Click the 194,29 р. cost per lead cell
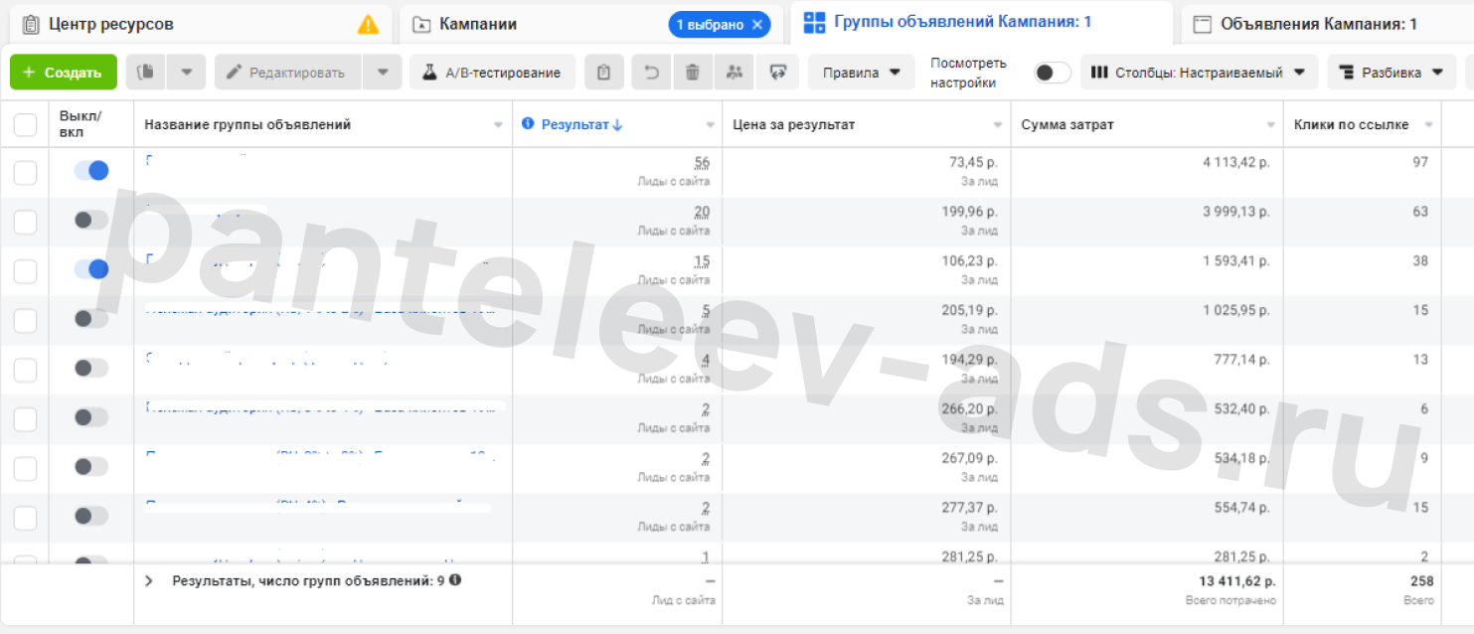 (x=969, y=360)
